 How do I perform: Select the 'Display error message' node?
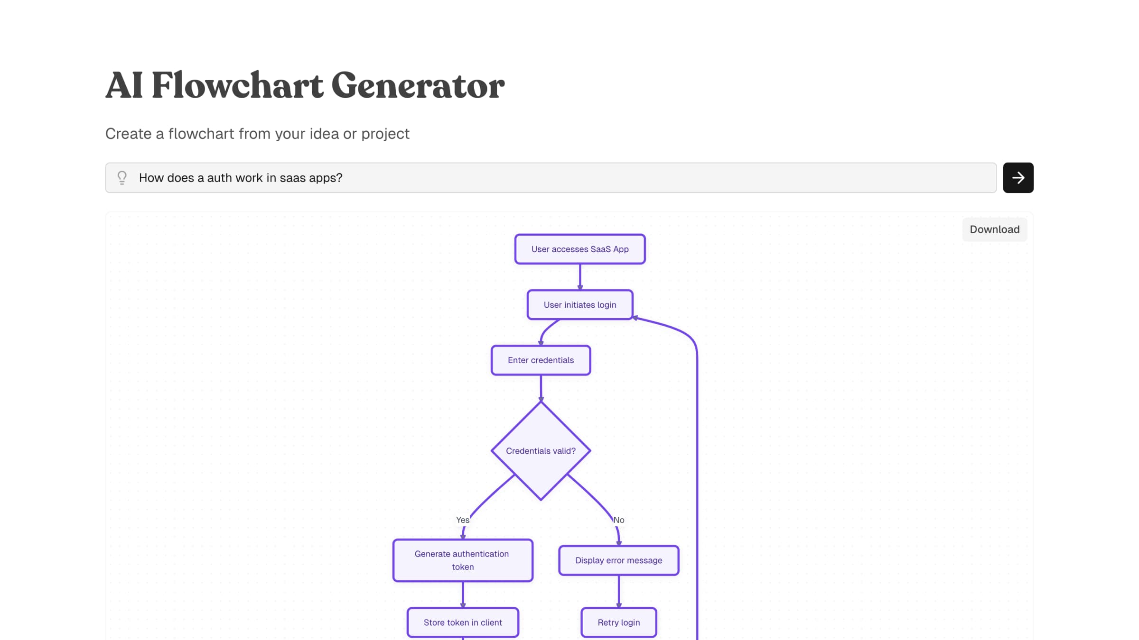(x=618, y=560)
